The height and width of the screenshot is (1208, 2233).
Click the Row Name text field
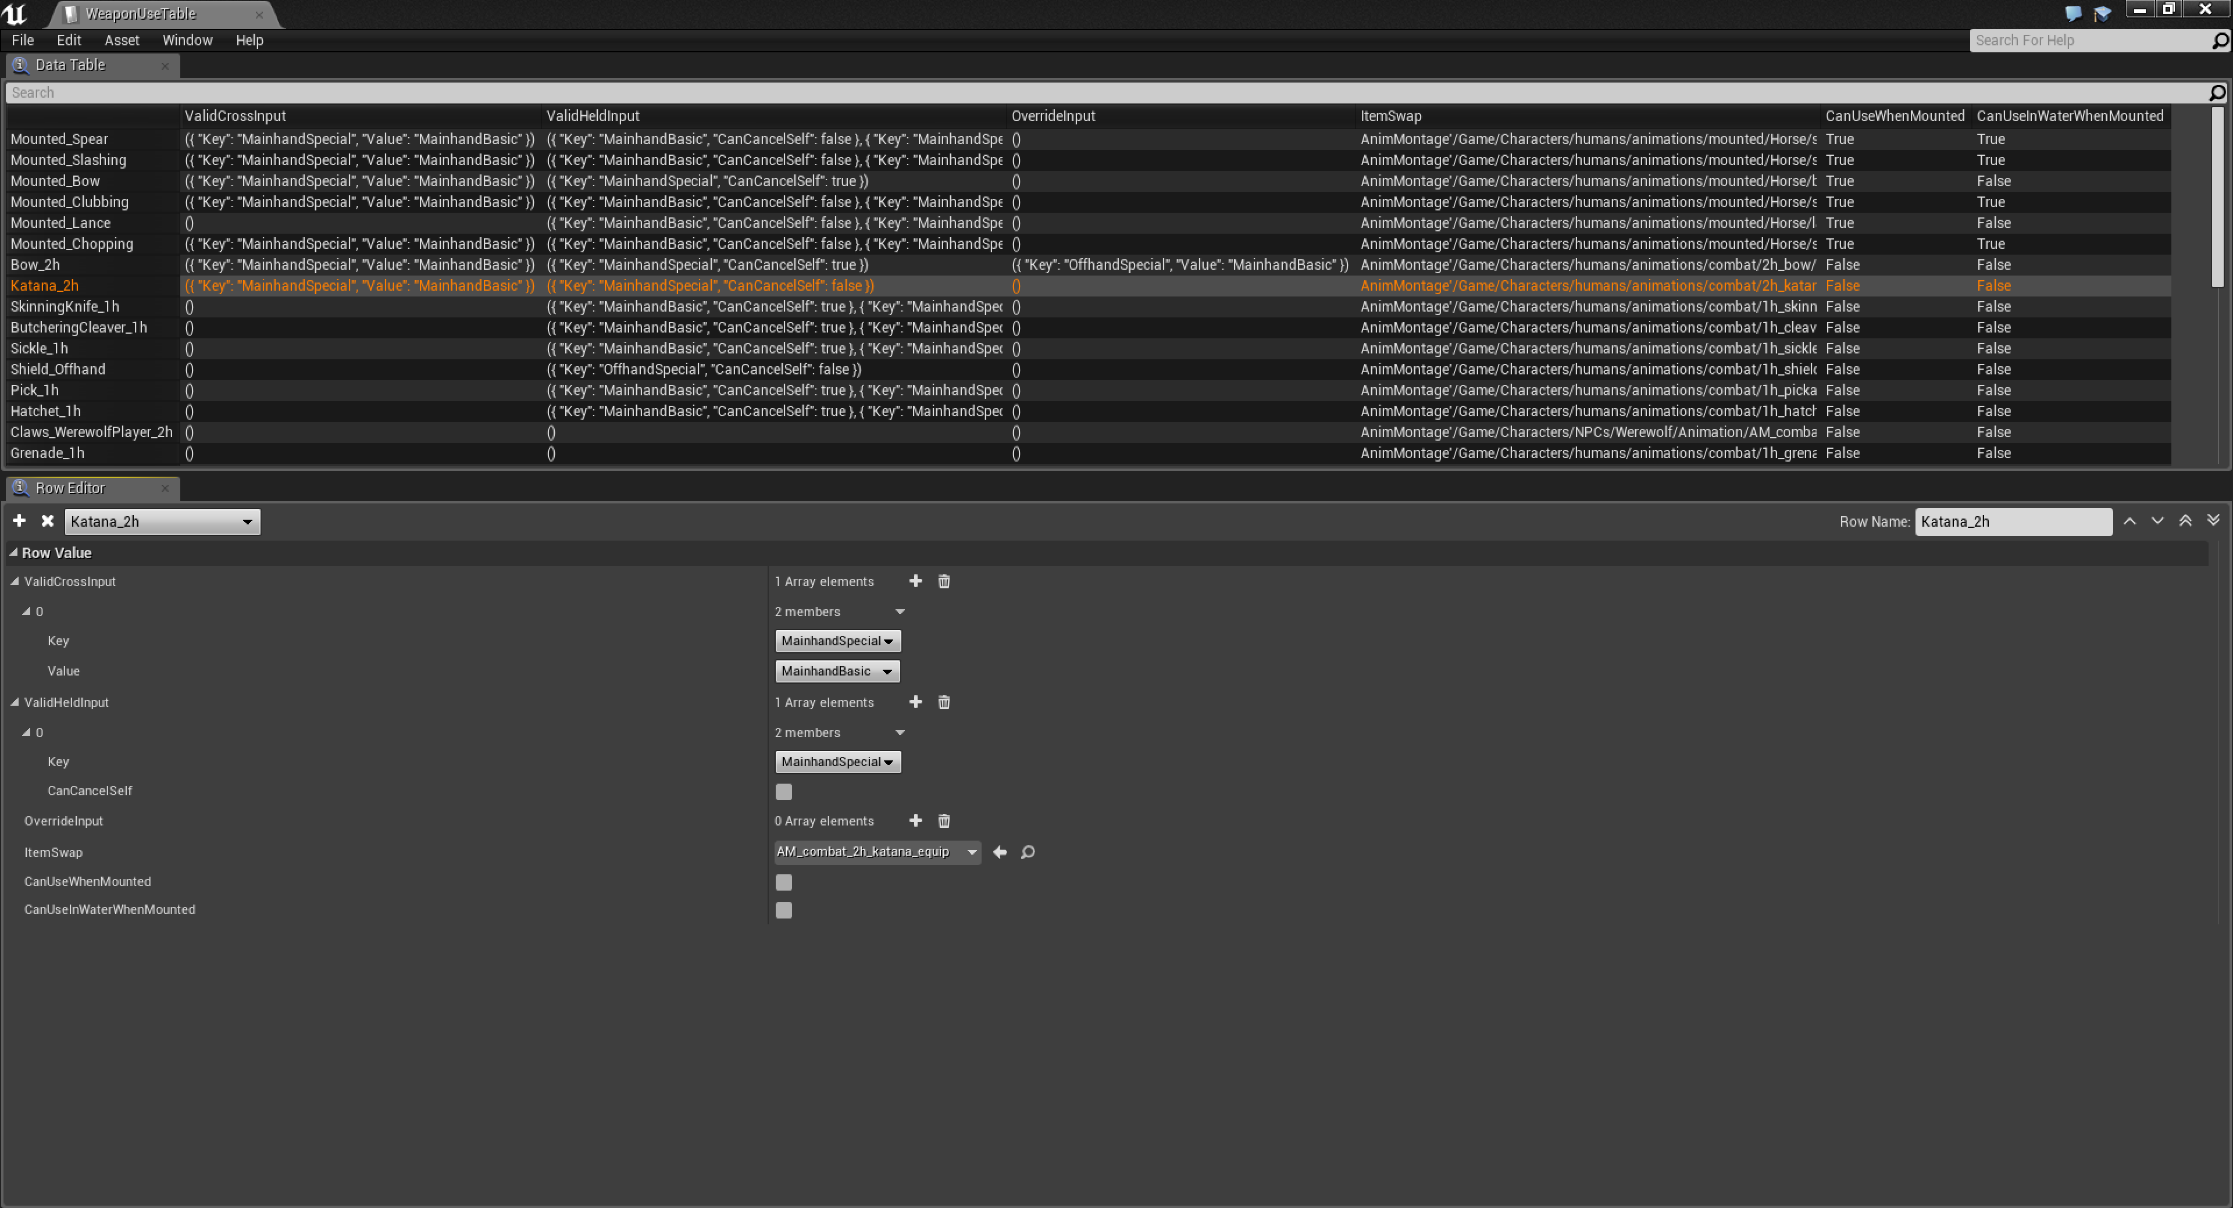[x=2012, y=521]
